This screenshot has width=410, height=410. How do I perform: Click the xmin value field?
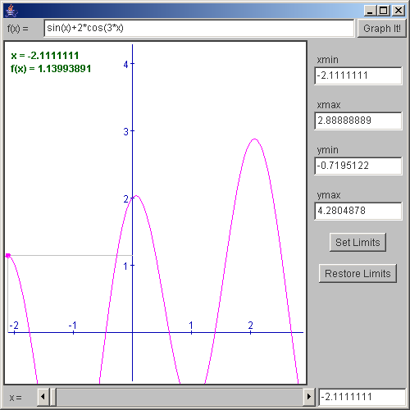coord(358,75)
